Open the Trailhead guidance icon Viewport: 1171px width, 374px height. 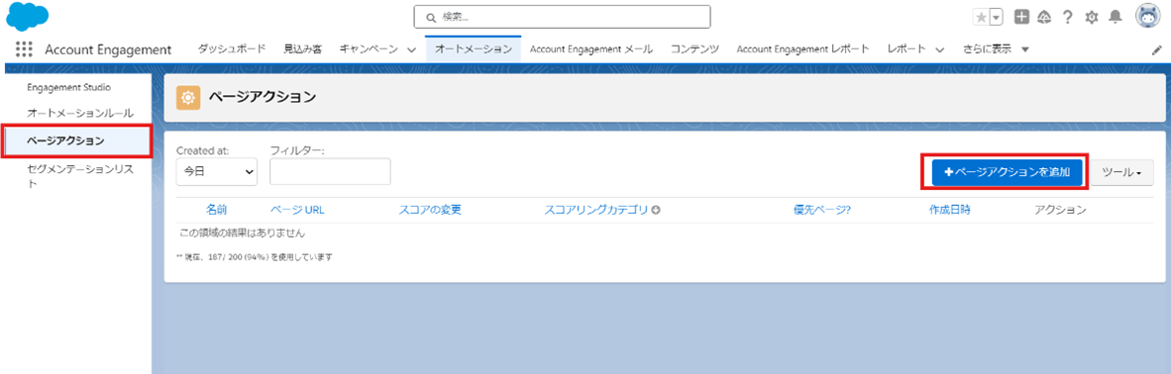click(1045, 17)
